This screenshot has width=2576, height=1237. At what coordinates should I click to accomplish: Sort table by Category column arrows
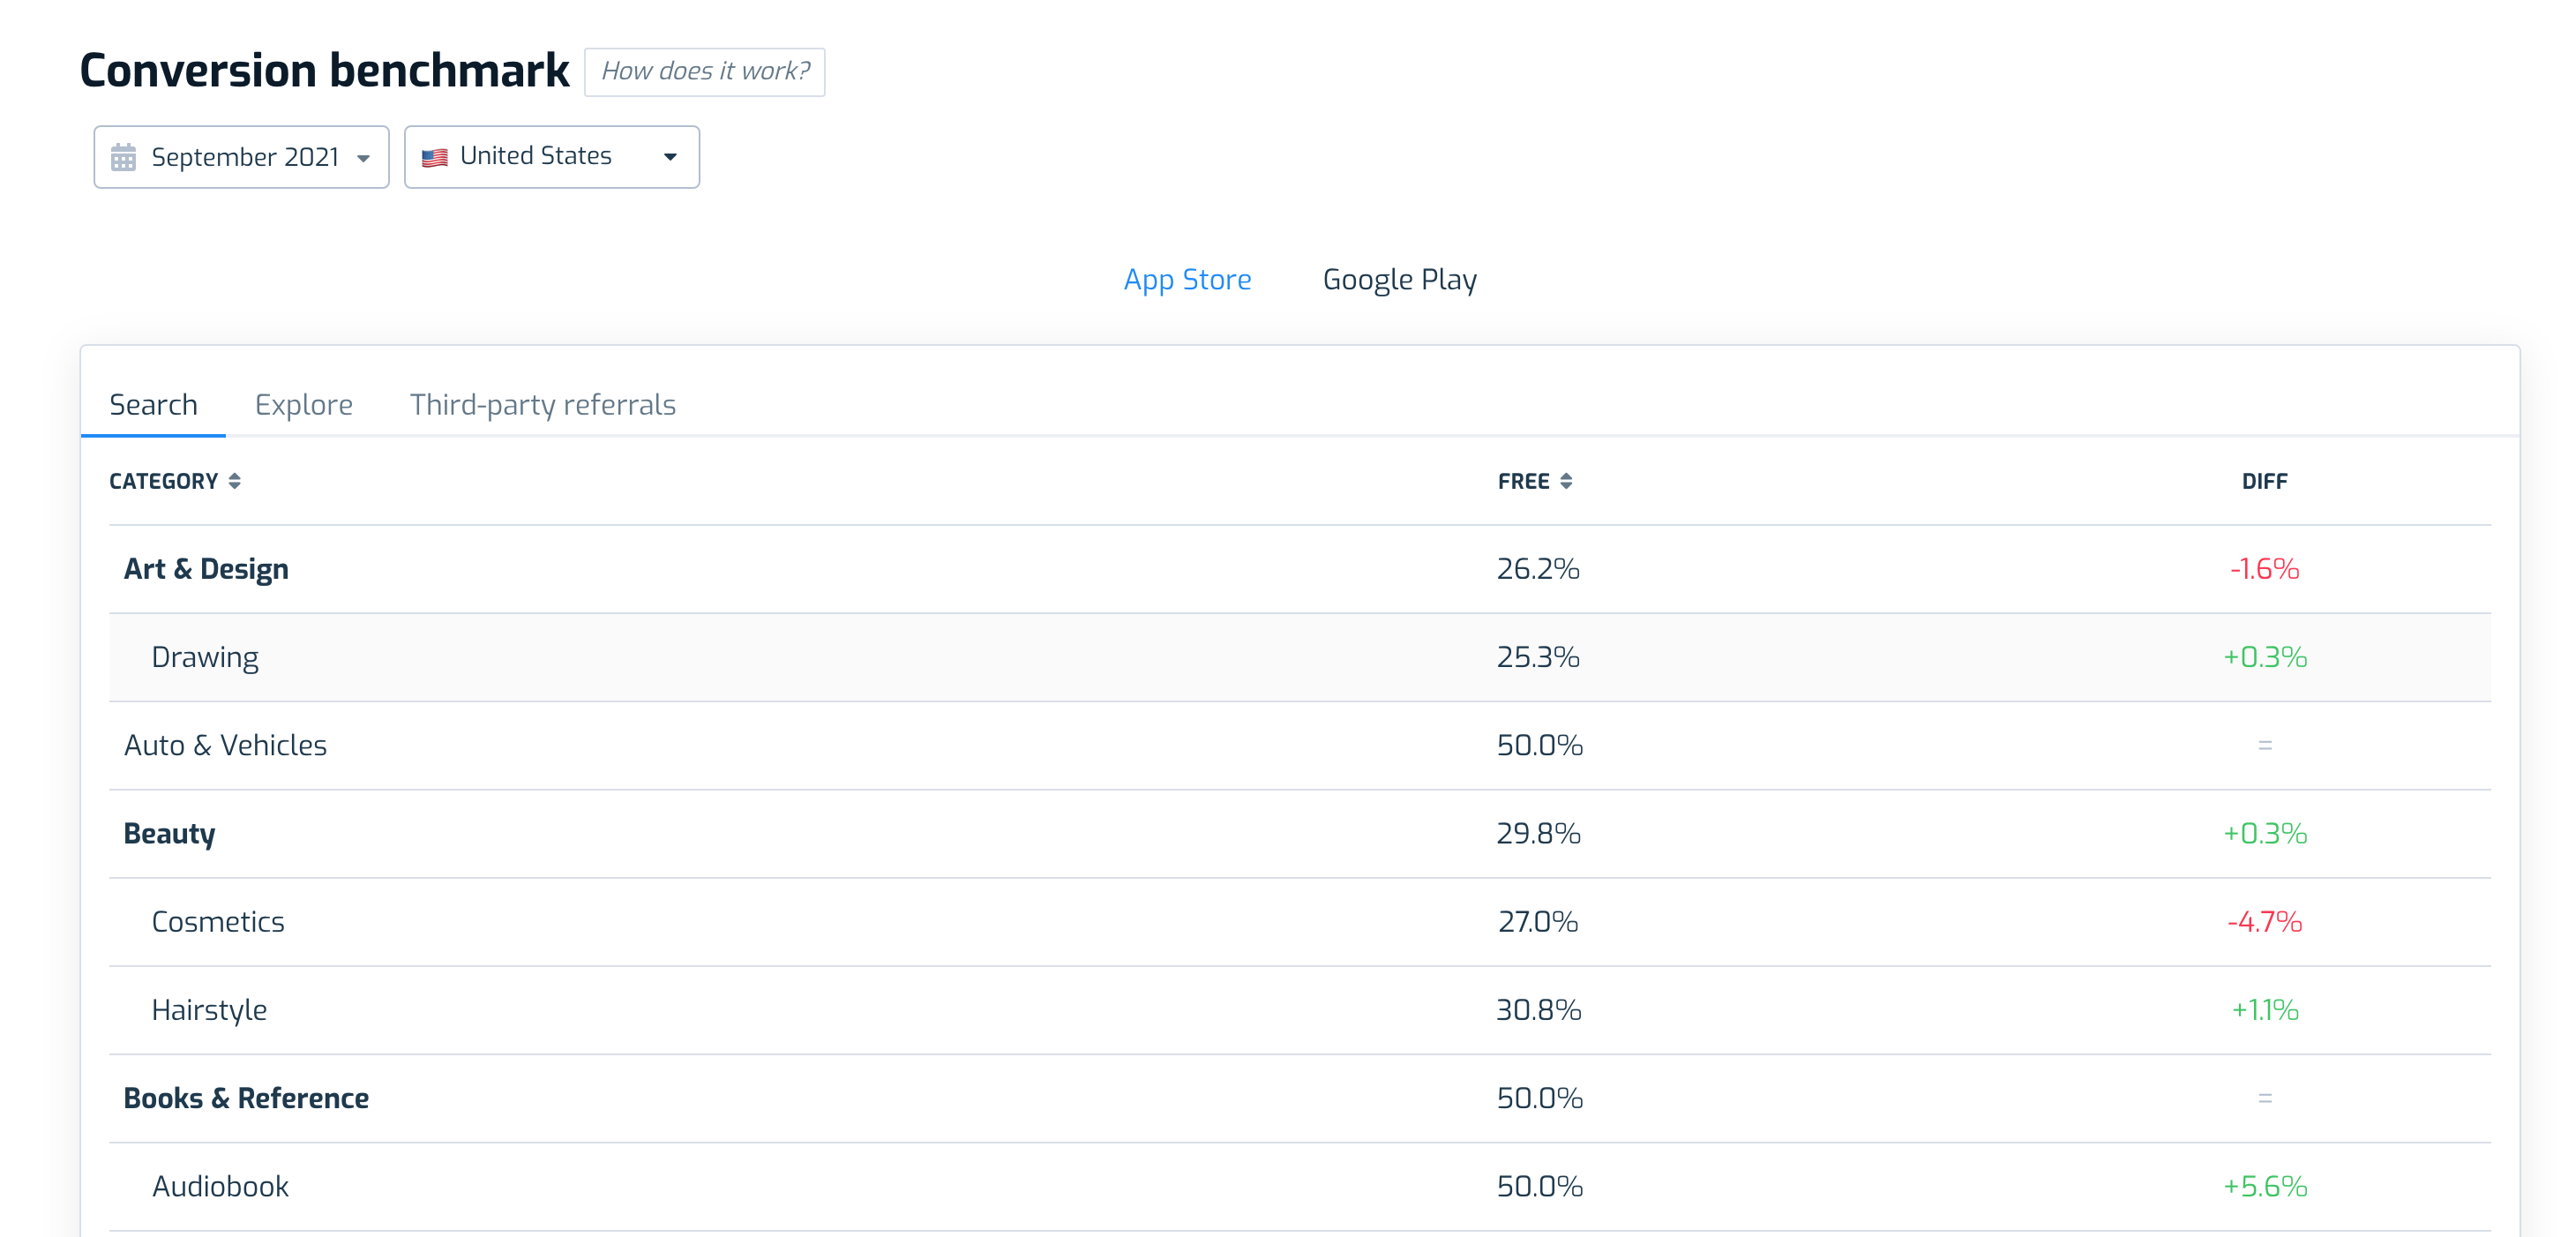click(234, 481)
